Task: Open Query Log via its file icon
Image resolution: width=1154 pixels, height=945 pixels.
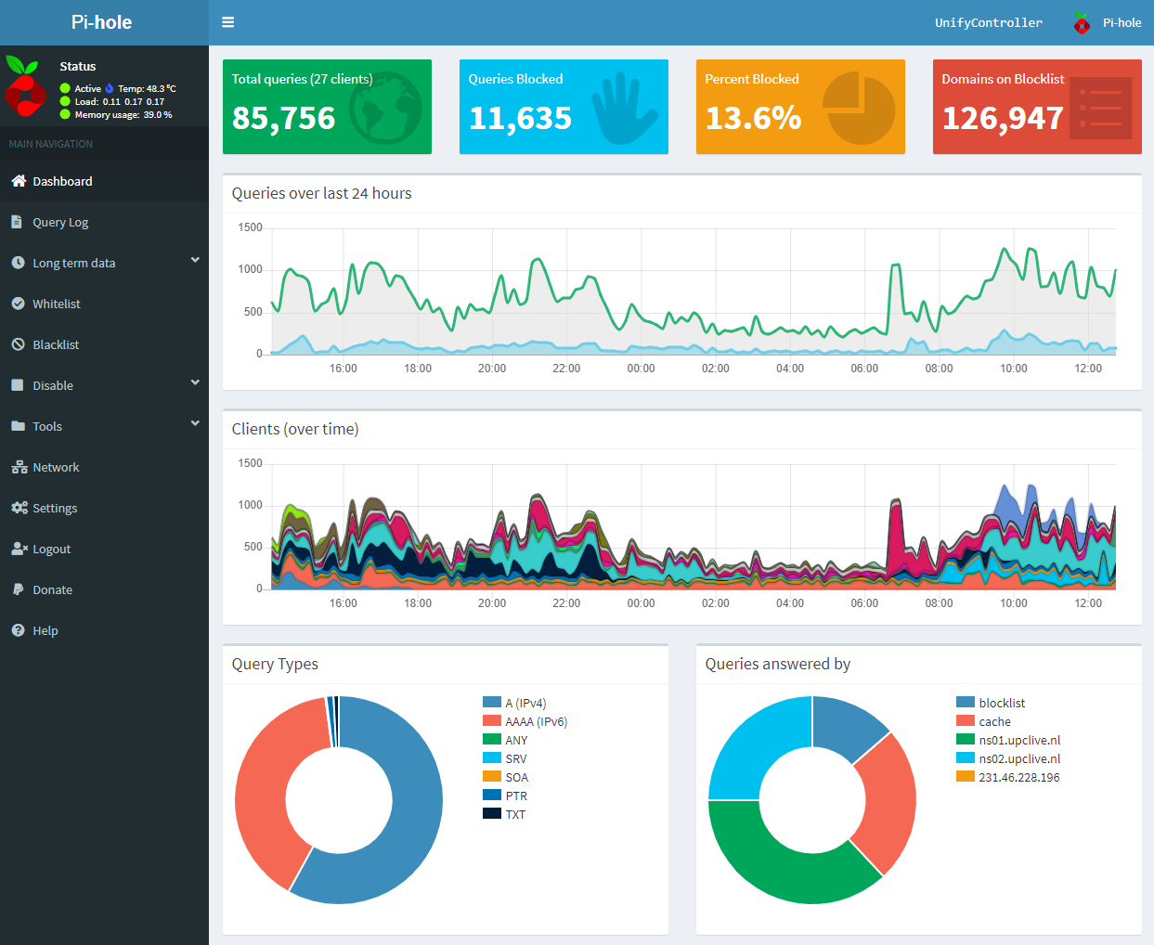Action: click(18, 222)
